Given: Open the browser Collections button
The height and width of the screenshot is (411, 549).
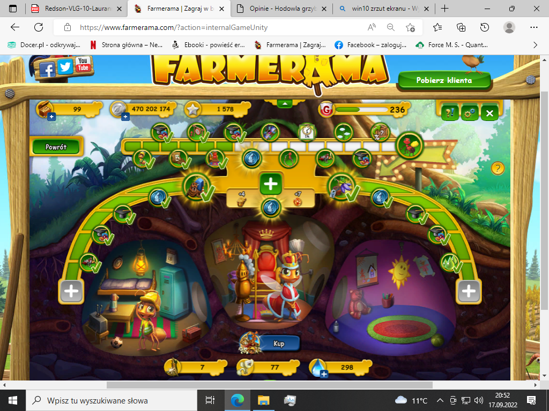Looking at the screenshot, I should (x=461, y=27).
